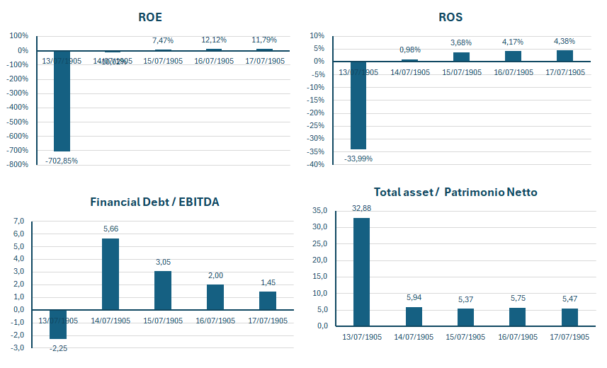Click the Total asset bar valued 5,37

[466, 317]
